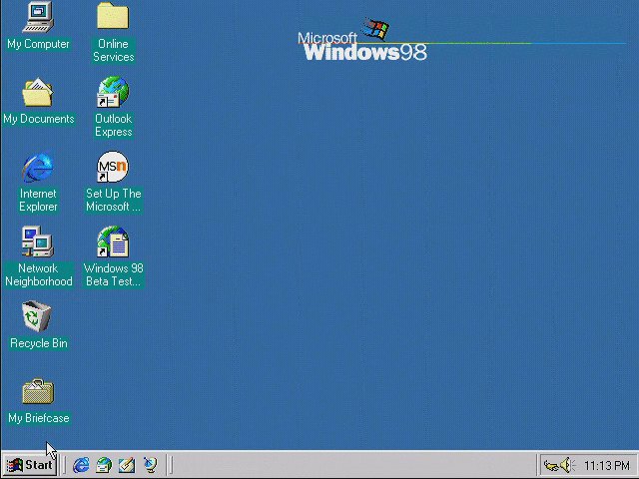The height and width of the screenshot is (479, 639).
Task: Click the system tray icon left of speaker
Action: point(551,465)
